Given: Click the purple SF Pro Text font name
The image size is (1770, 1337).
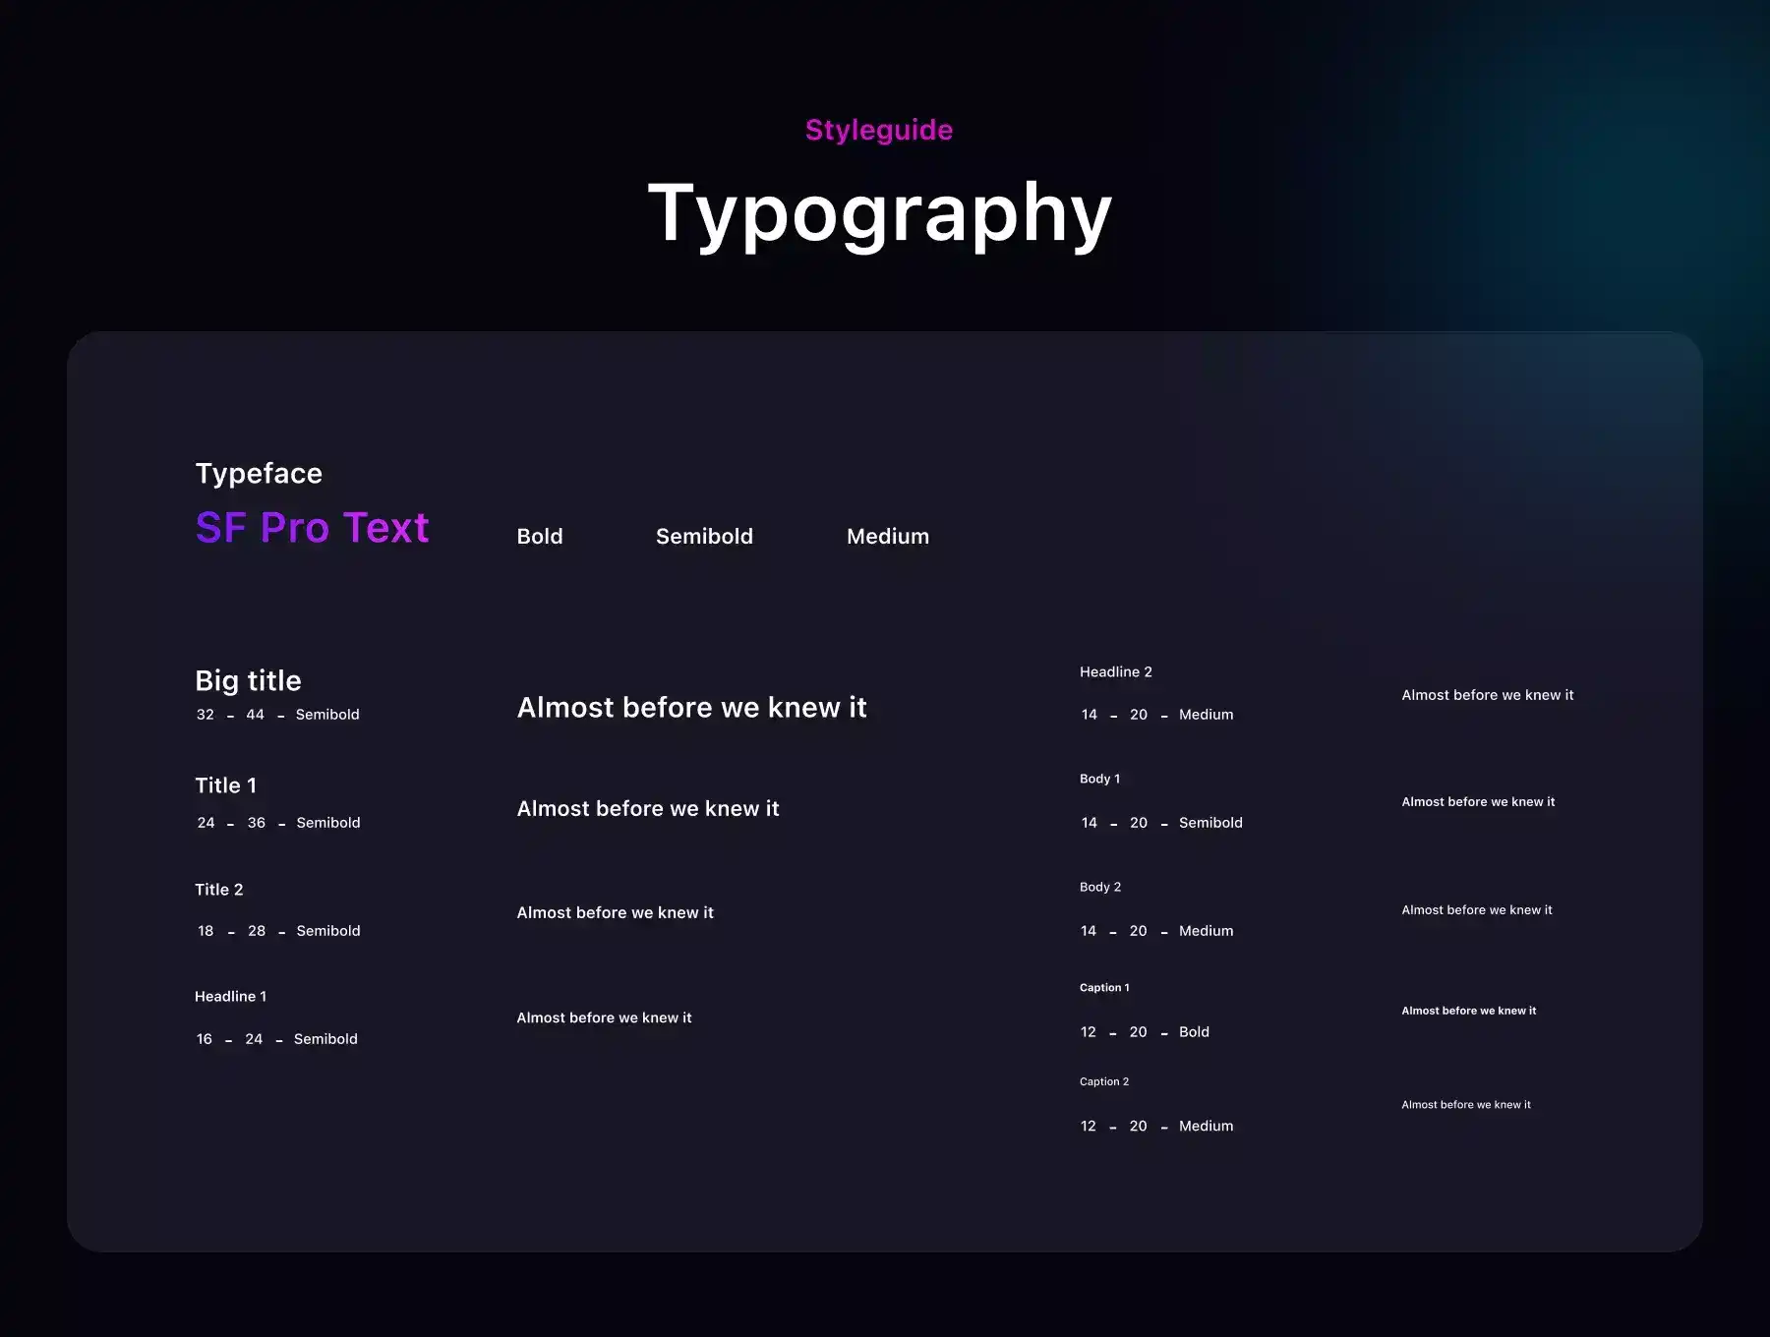Looking at the screenshot, I should pos(312,528).
